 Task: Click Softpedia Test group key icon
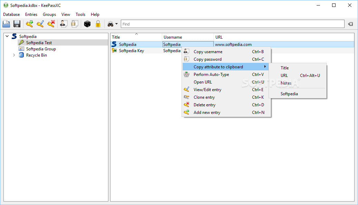point(21,42)
